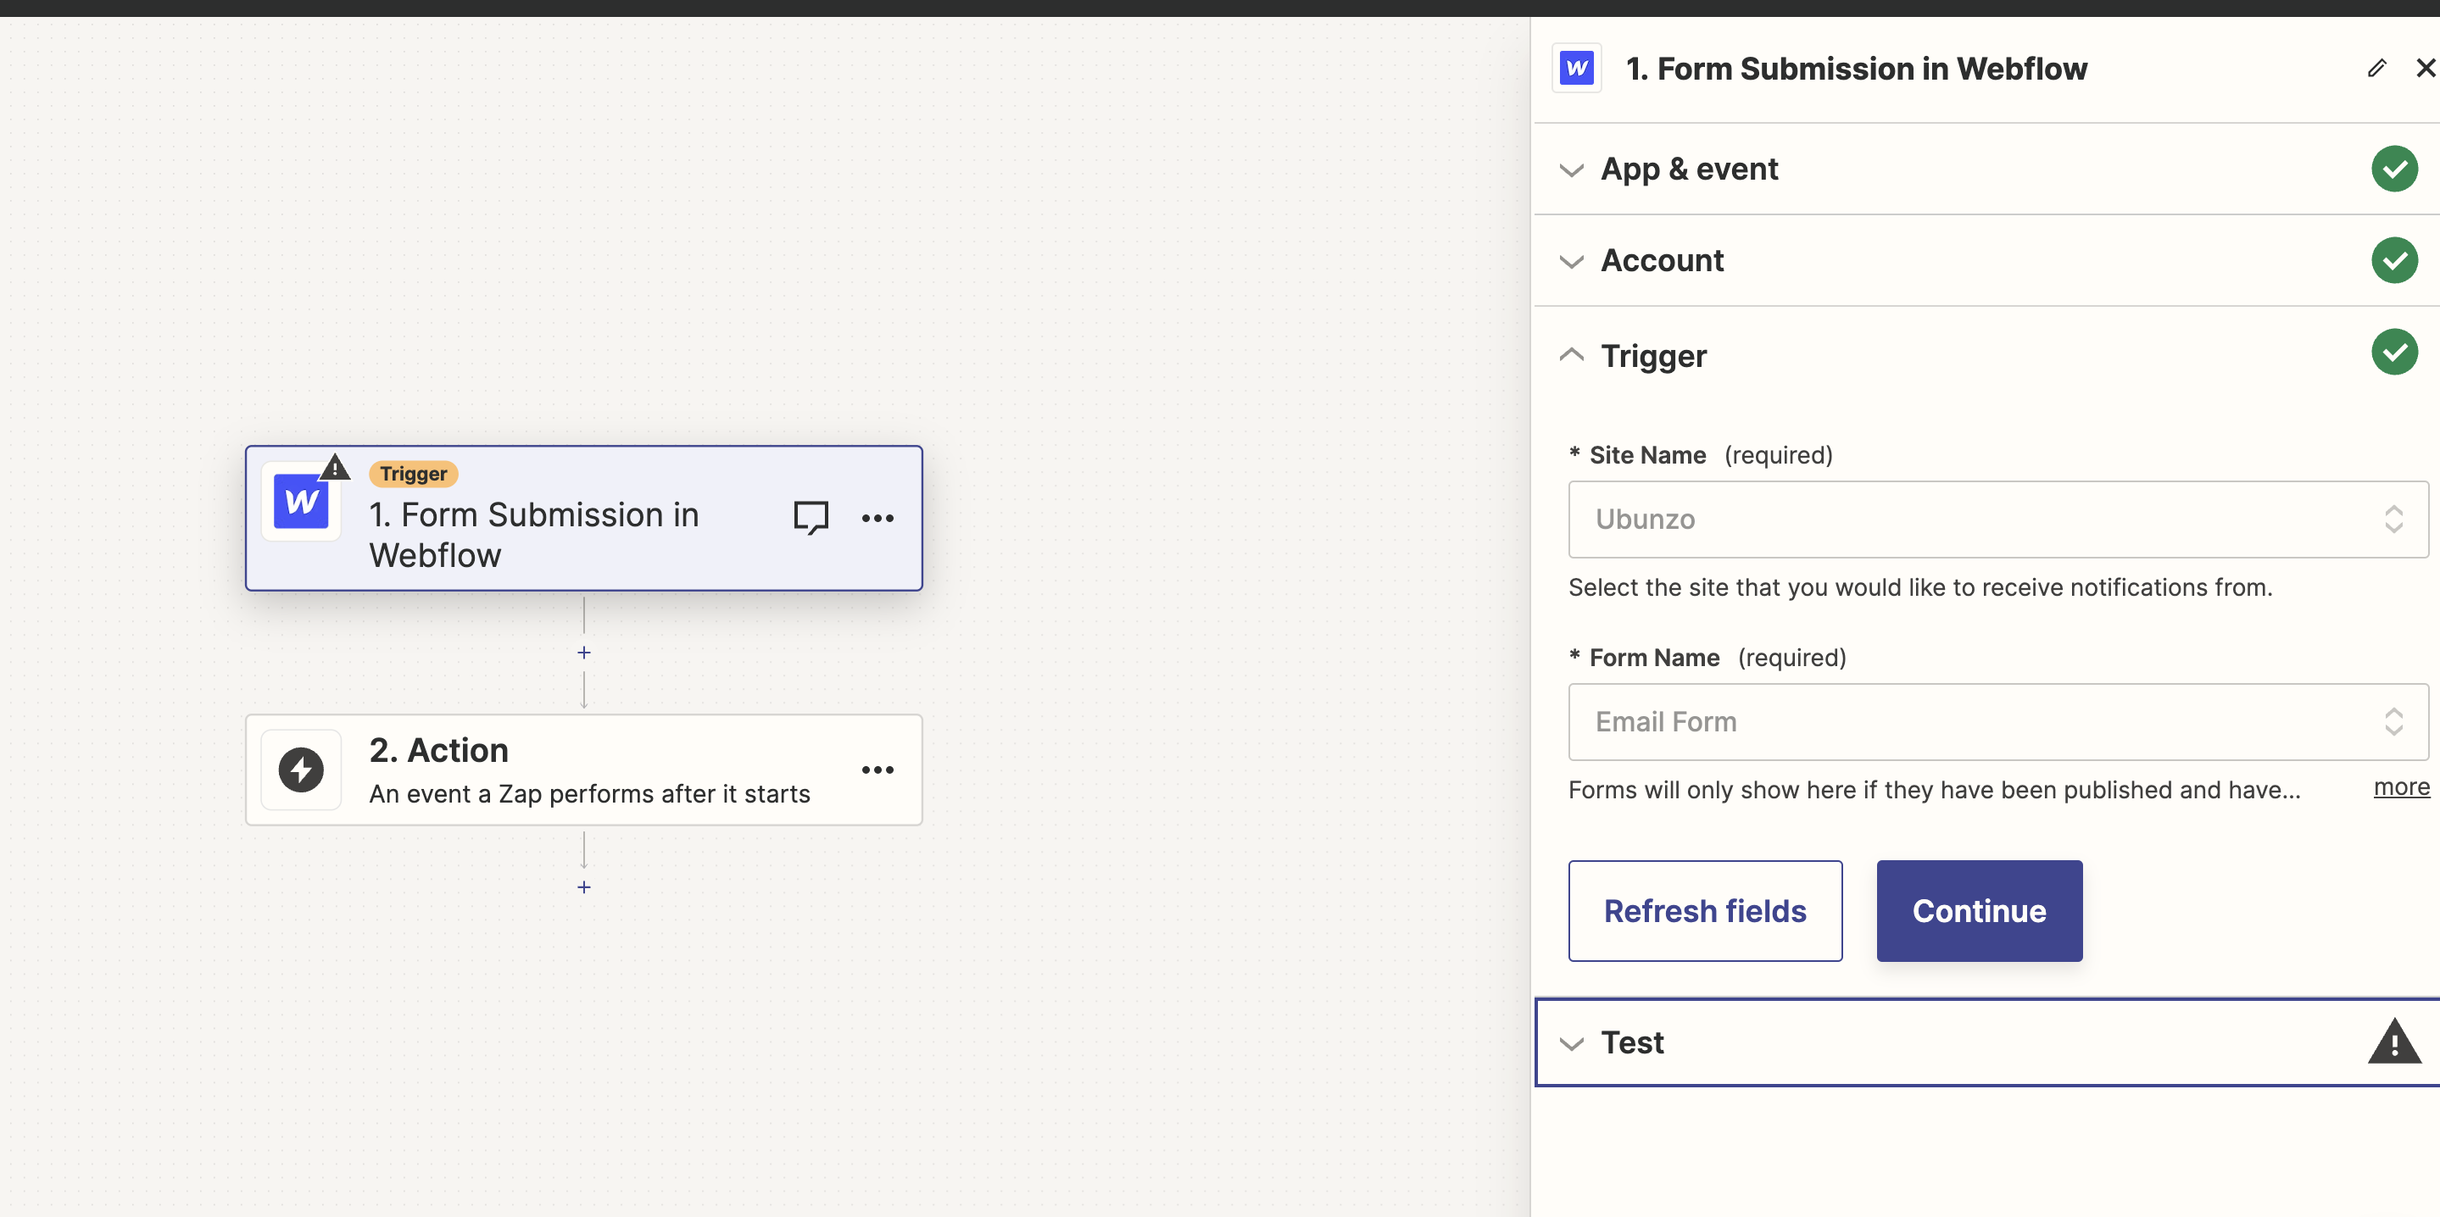The image size is (2440, 1217).
Task: Add a step below the Action card
Action: 584,887
